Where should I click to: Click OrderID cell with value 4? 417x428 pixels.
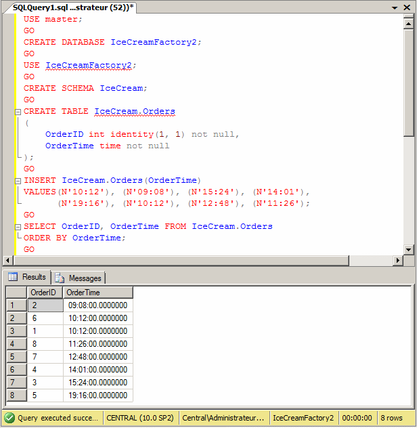[45, 369]
